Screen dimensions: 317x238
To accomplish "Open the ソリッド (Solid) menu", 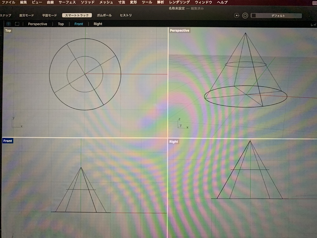I will click(88, 2).
